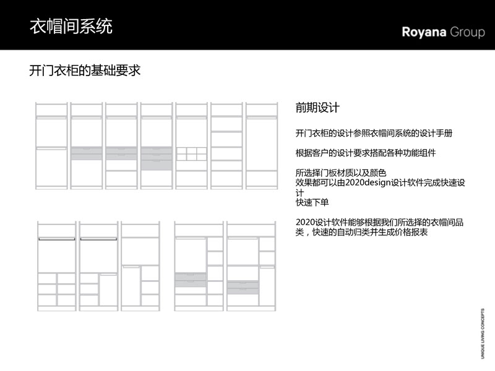This screenshot has height=371, width=495.
Task: Click the third wardrobe in the bottom row
Action: 140,265
